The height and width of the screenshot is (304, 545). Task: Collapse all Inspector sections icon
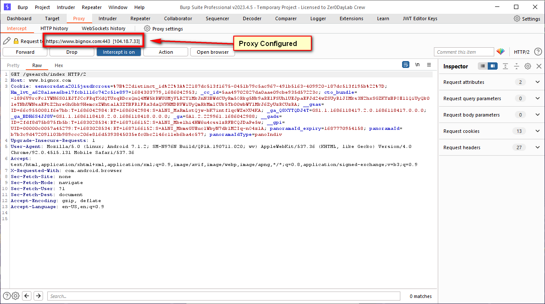coord(517,66)
